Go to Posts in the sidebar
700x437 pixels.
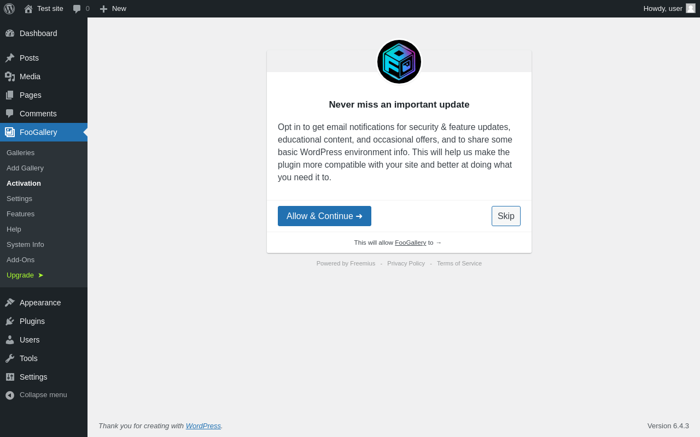44,58
